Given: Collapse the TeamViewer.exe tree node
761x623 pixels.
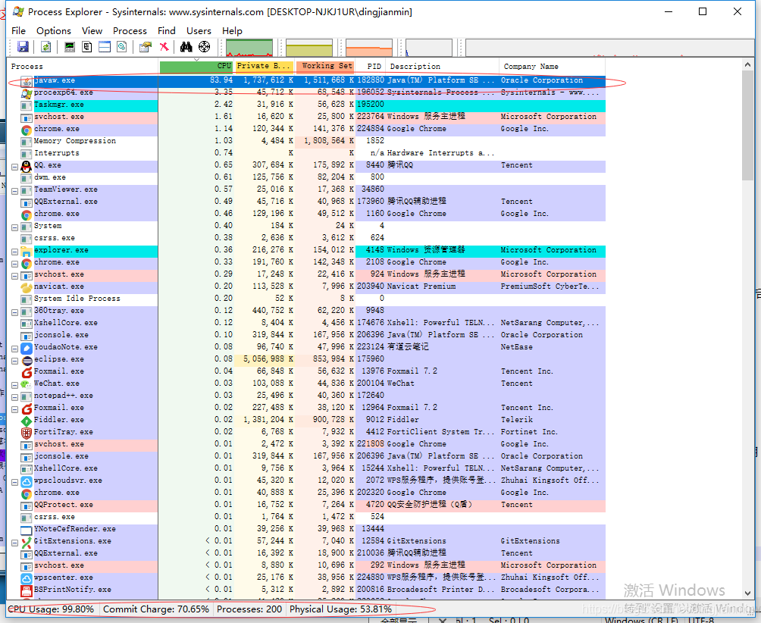Looking at the screenshot, I should click(14, 189).
